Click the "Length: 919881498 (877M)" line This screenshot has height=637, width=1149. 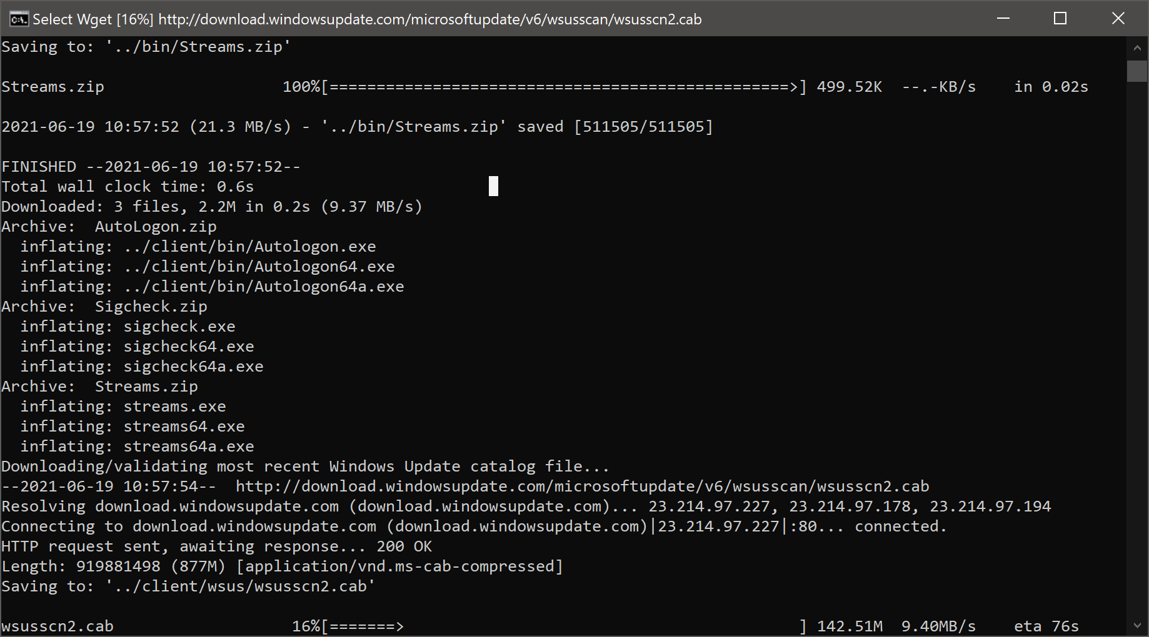[283, 566]
